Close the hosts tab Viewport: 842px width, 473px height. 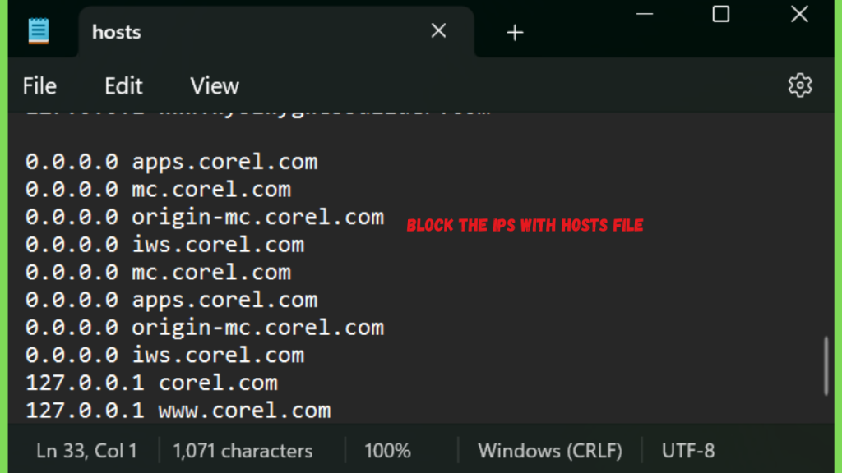[439, 31]
